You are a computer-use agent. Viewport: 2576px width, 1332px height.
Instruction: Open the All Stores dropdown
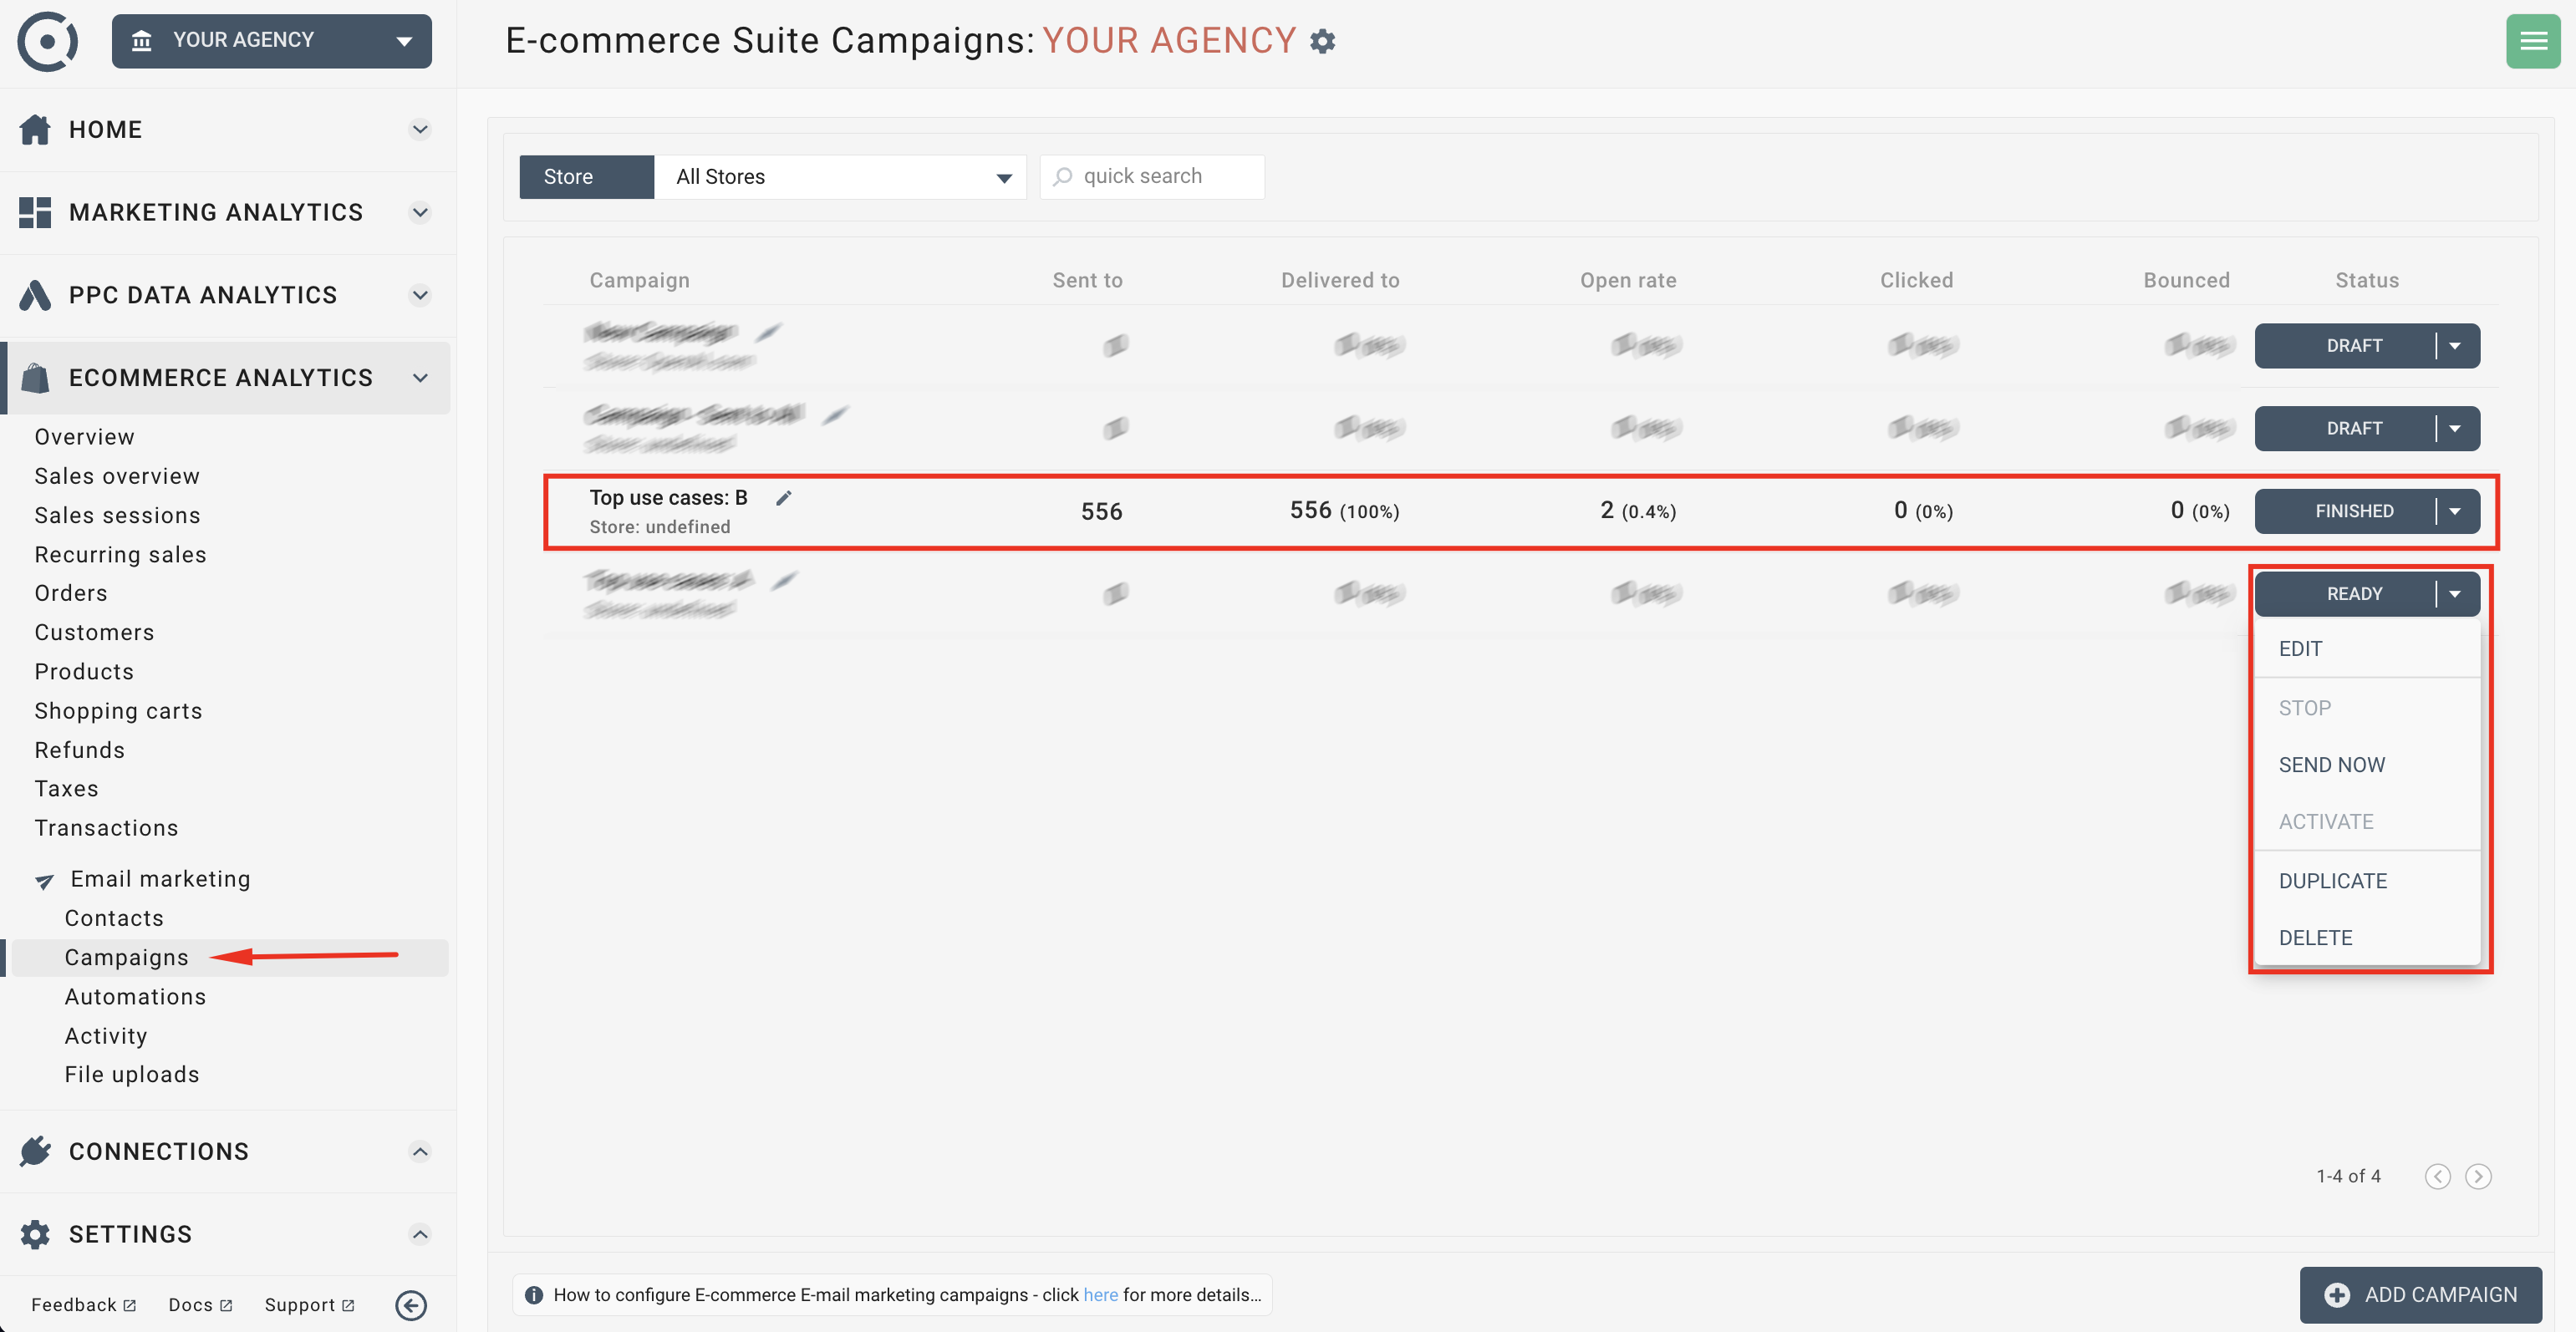841,177
